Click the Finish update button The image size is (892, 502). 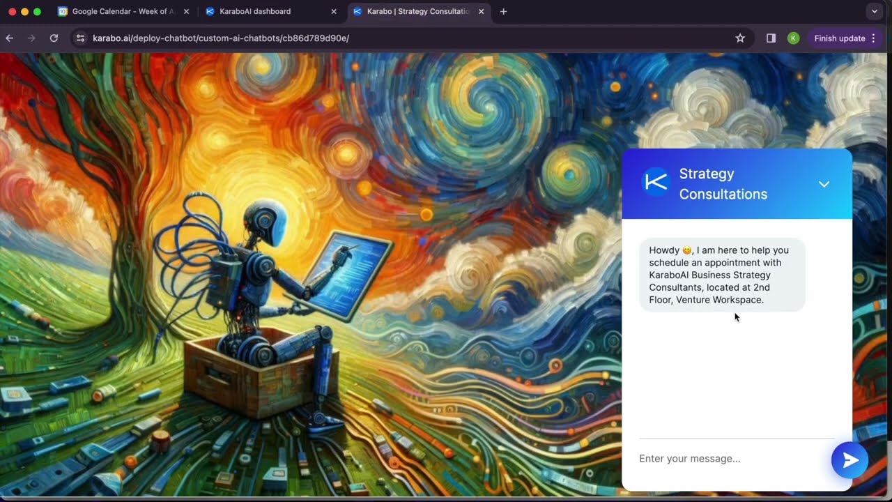pos(840,38)
